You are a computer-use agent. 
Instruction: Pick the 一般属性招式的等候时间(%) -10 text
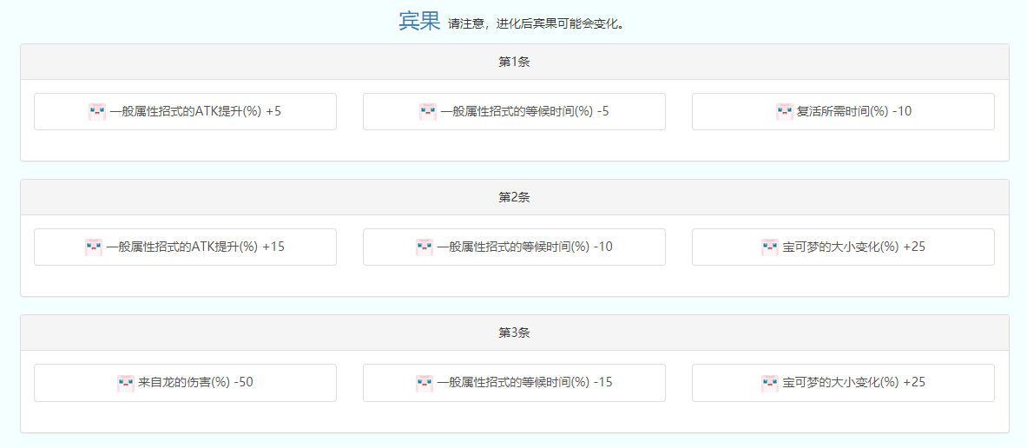pyautogui.click(x=524, y=247)
